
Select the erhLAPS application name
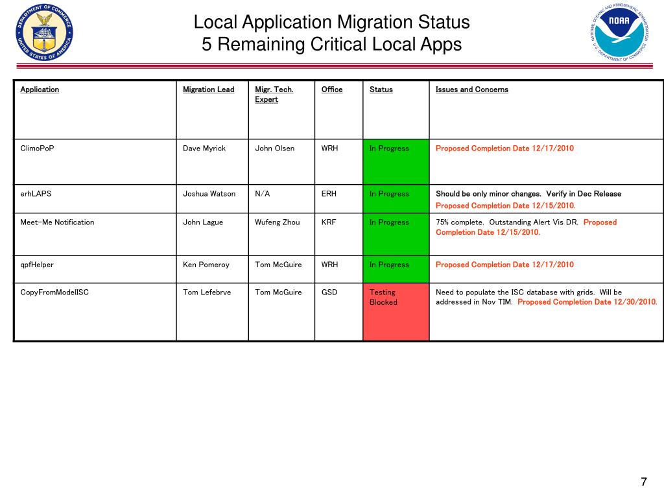pyautogui.click(x=36, y=194)
